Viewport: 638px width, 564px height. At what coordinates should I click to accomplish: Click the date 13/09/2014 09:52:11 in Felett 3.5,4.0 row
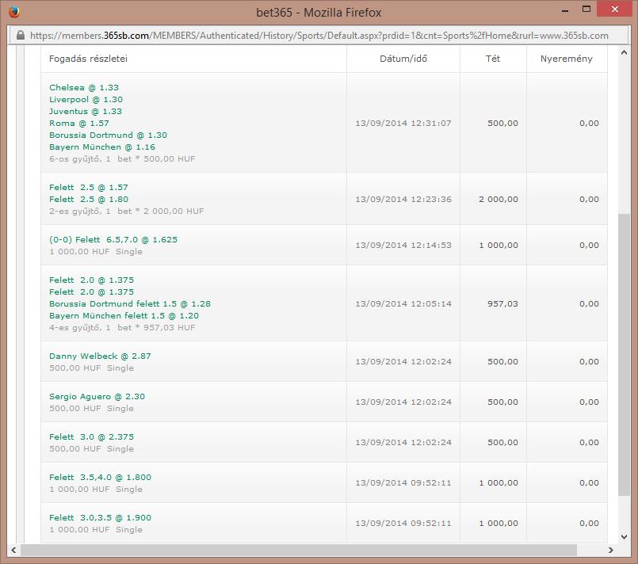tap(403, 483)
